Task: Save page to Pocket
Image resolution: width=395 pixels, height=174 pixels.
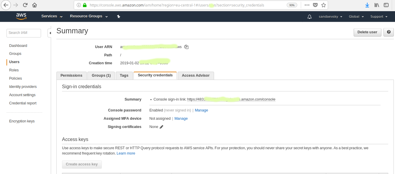Action: (315, 5)
